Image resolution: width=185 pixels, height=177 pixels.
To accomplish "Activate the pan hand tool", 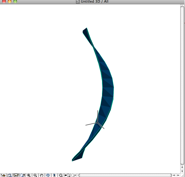I will point(42,175).
